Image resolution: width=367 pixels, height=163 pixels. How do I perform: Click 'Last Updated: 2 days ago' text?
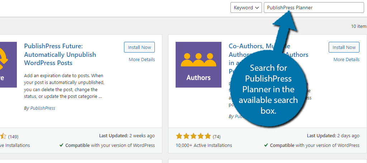333,136
